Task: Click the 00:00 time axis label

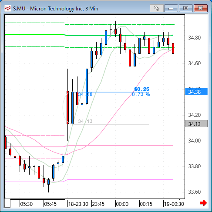Action: [122, 204]
